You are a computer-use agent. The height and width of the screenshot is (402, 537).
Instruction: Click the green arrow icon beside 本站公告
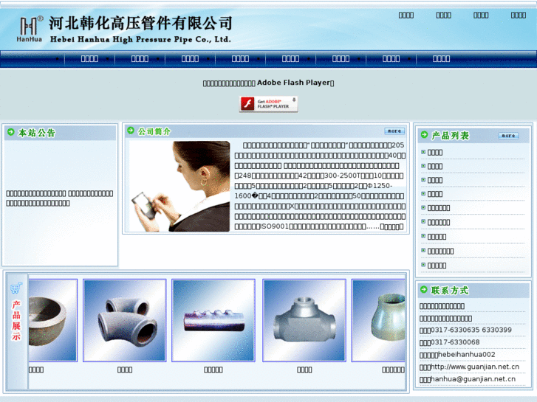point(10,132)
